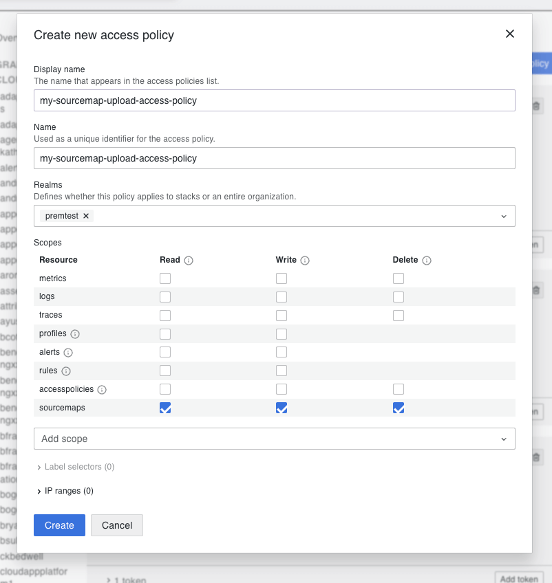The width and height of the screenshot is (552, 583).
Task: Click info icon next to Read column
Action: [x=189, y=261]
